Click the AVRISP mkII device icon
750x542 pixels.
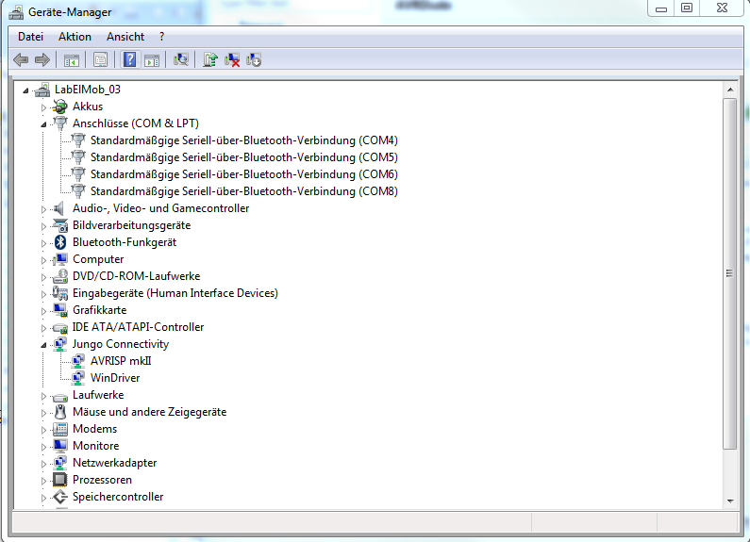[78, 361]
